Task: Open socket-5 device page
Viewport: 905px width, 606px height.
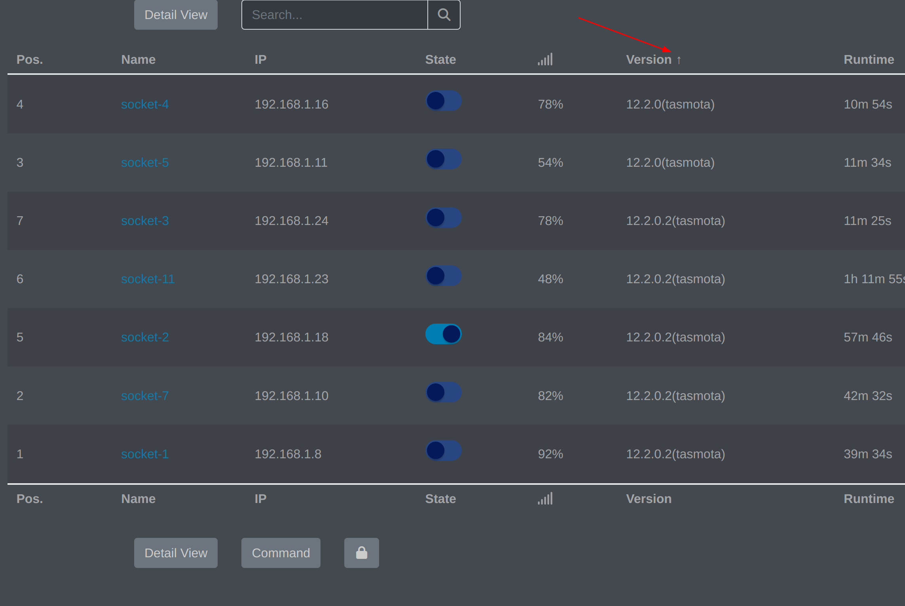Action: pyautogui.click(x=144, y=162)
